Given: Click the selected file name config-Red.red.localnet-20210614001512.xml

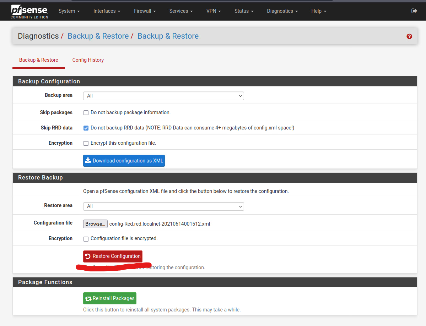Looking at the screenshot, I should click(160, 224).
